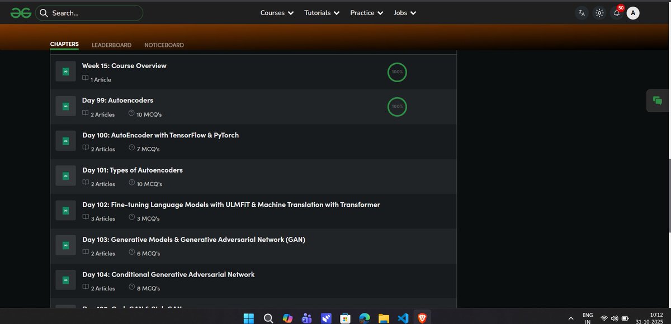Click the battery tray icon

coord(626,318)
